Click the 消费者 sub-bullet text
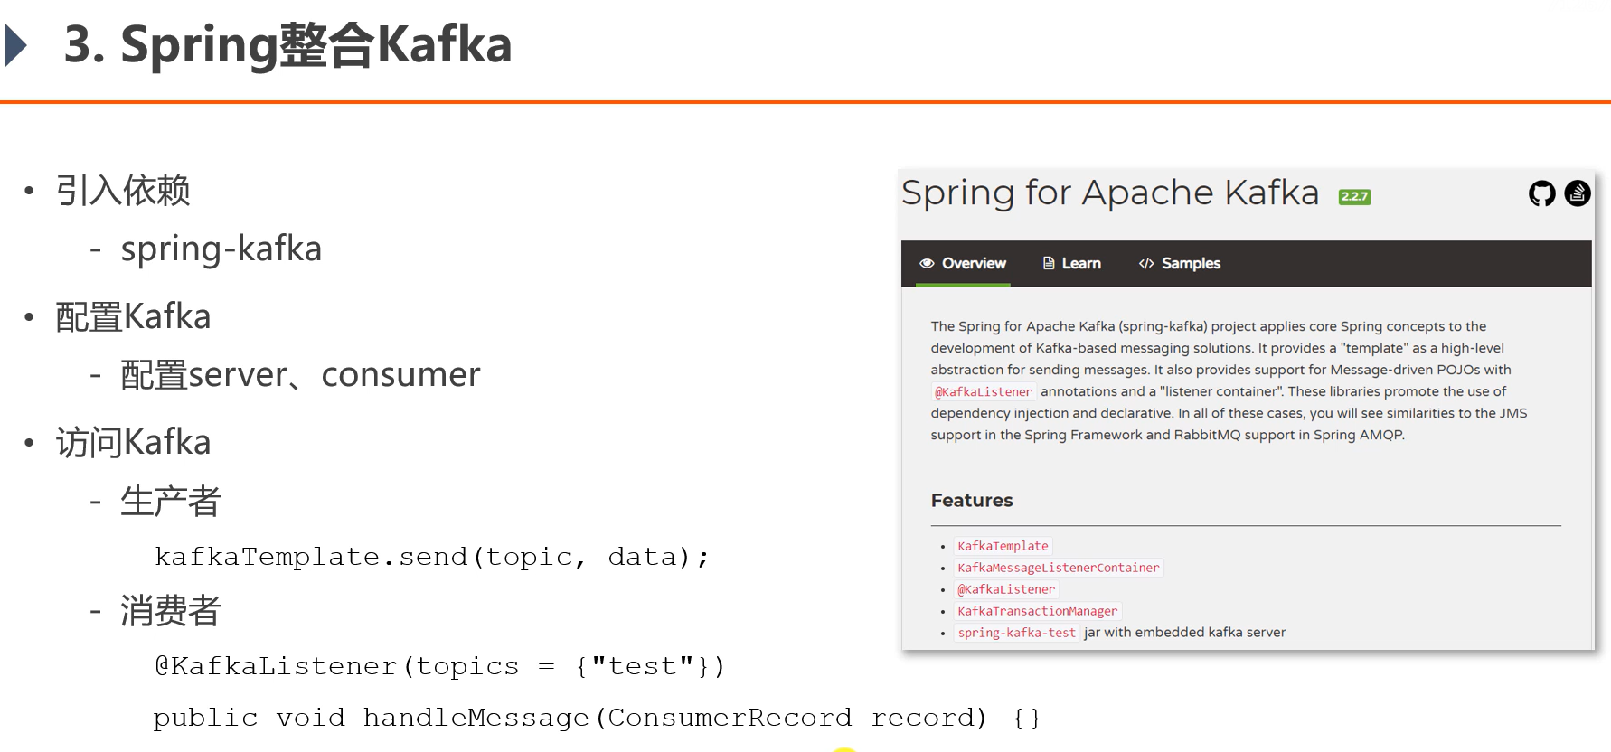This screenshot has height=752, width=1611. pos(171,611)
